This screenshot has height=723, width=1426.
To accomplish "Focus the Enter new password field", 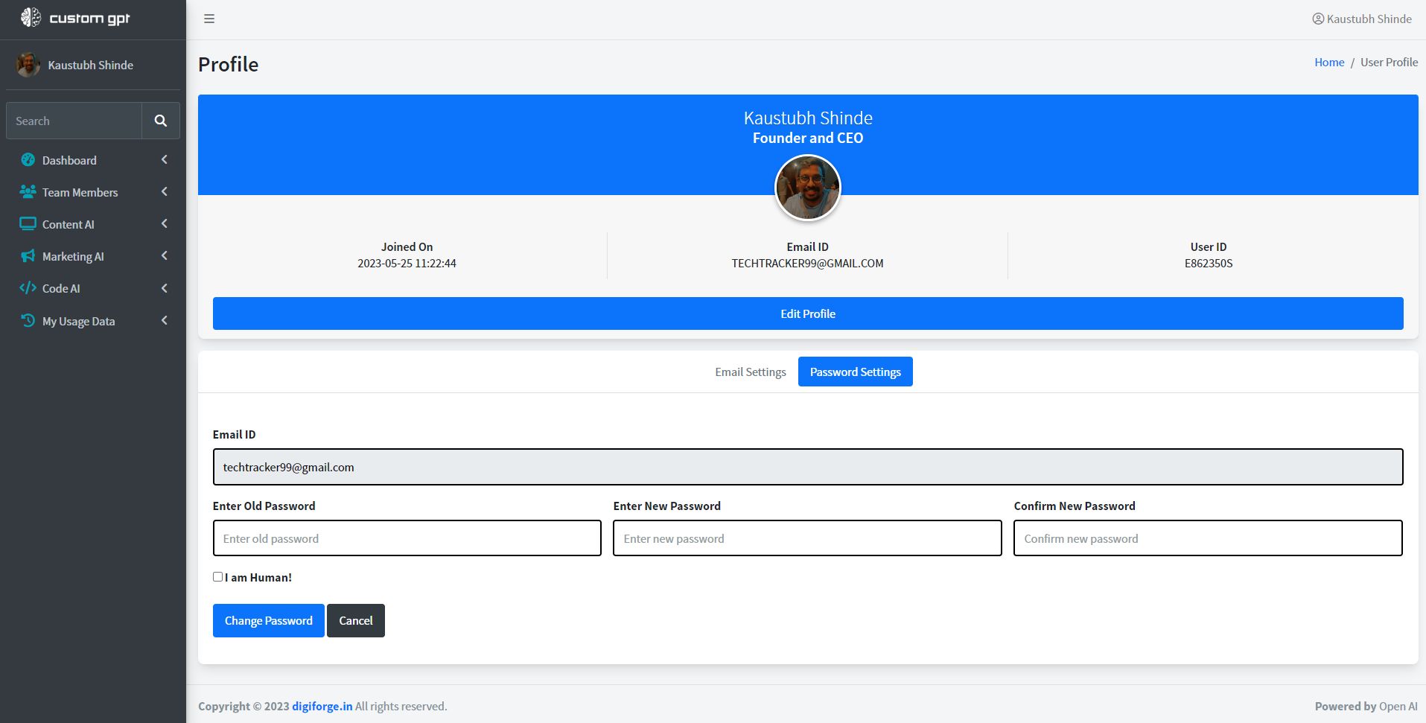I will (807, 538).
